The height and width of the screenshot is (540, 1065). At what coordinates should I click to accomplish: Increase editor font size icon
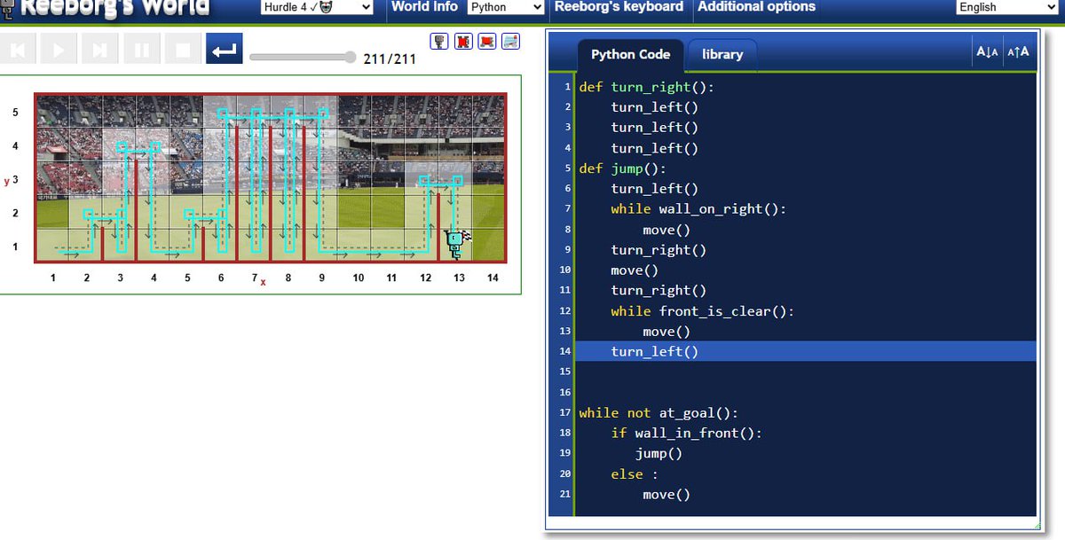[1018, 51]
